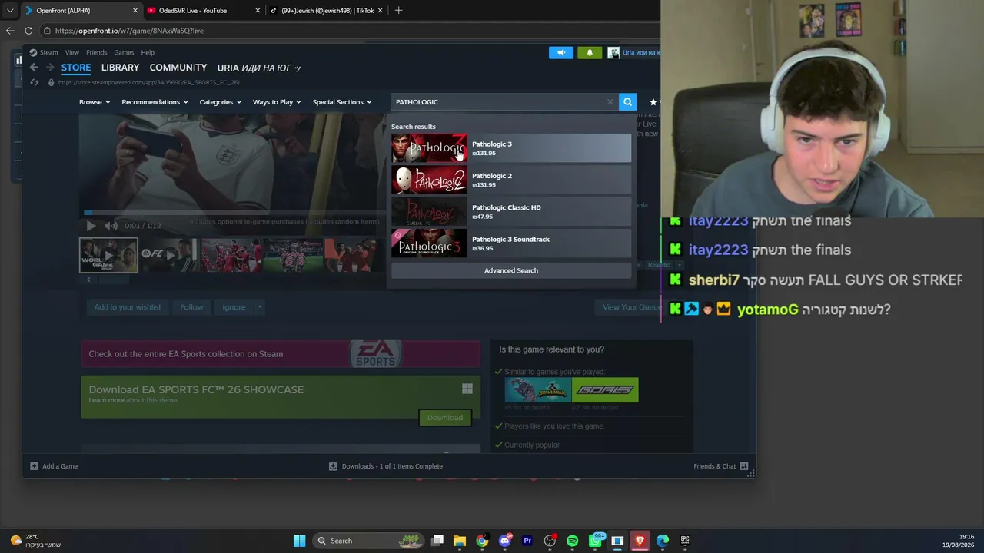Screen dimensions: 984x553
Task: Open the Games menu in Steam
Action: 124,52
